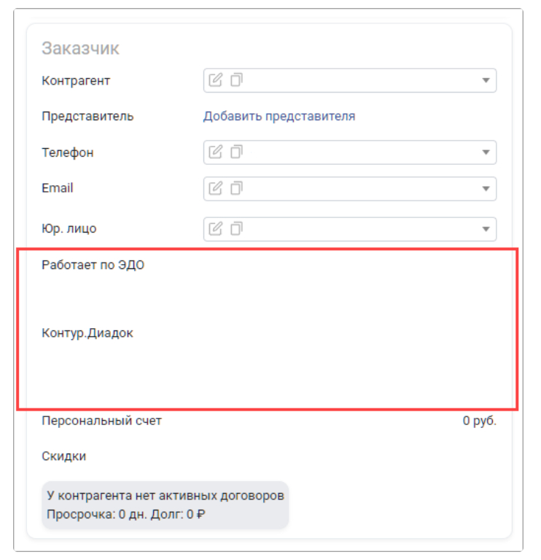The width and height of the screenshot is (541, 560).
Task: Select the Контур.Диадок label
Action: tap(87, 333)
